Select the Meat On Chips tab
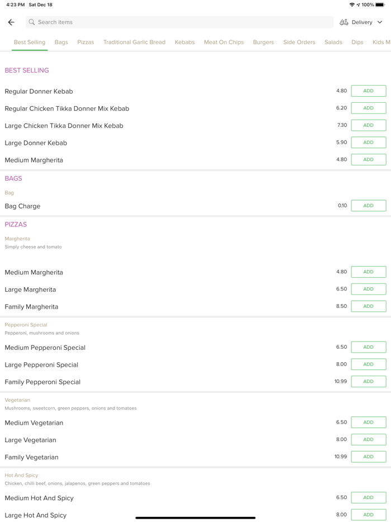Viewport: 391px width, 522px height. pyautogui.click(x=223, y=42)
